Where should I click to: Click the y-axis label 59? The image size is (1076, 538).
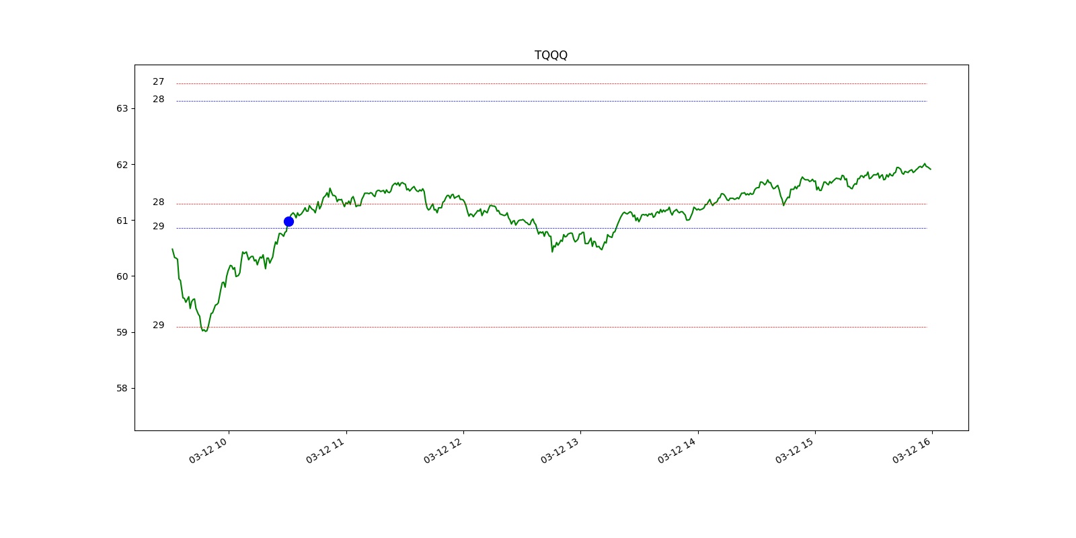(x=122, y=332)
